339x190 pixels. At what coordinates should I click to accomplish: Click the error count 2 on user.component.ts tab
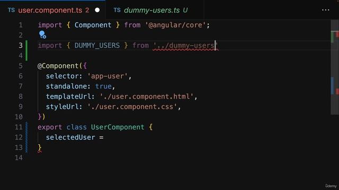point(87,10)
